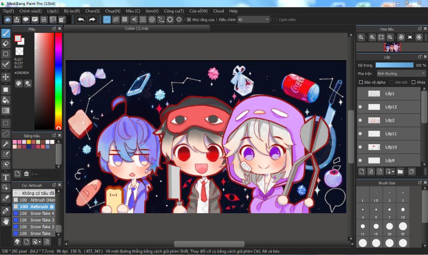Select the Magic Wand tool
This screenshot has height=255, width=428.
(6, 144)
